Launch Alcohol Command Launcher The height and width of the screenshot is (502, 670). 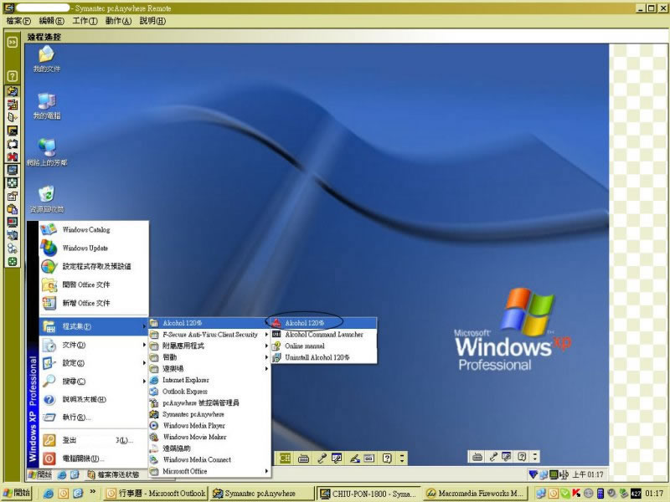click(324, 335)
